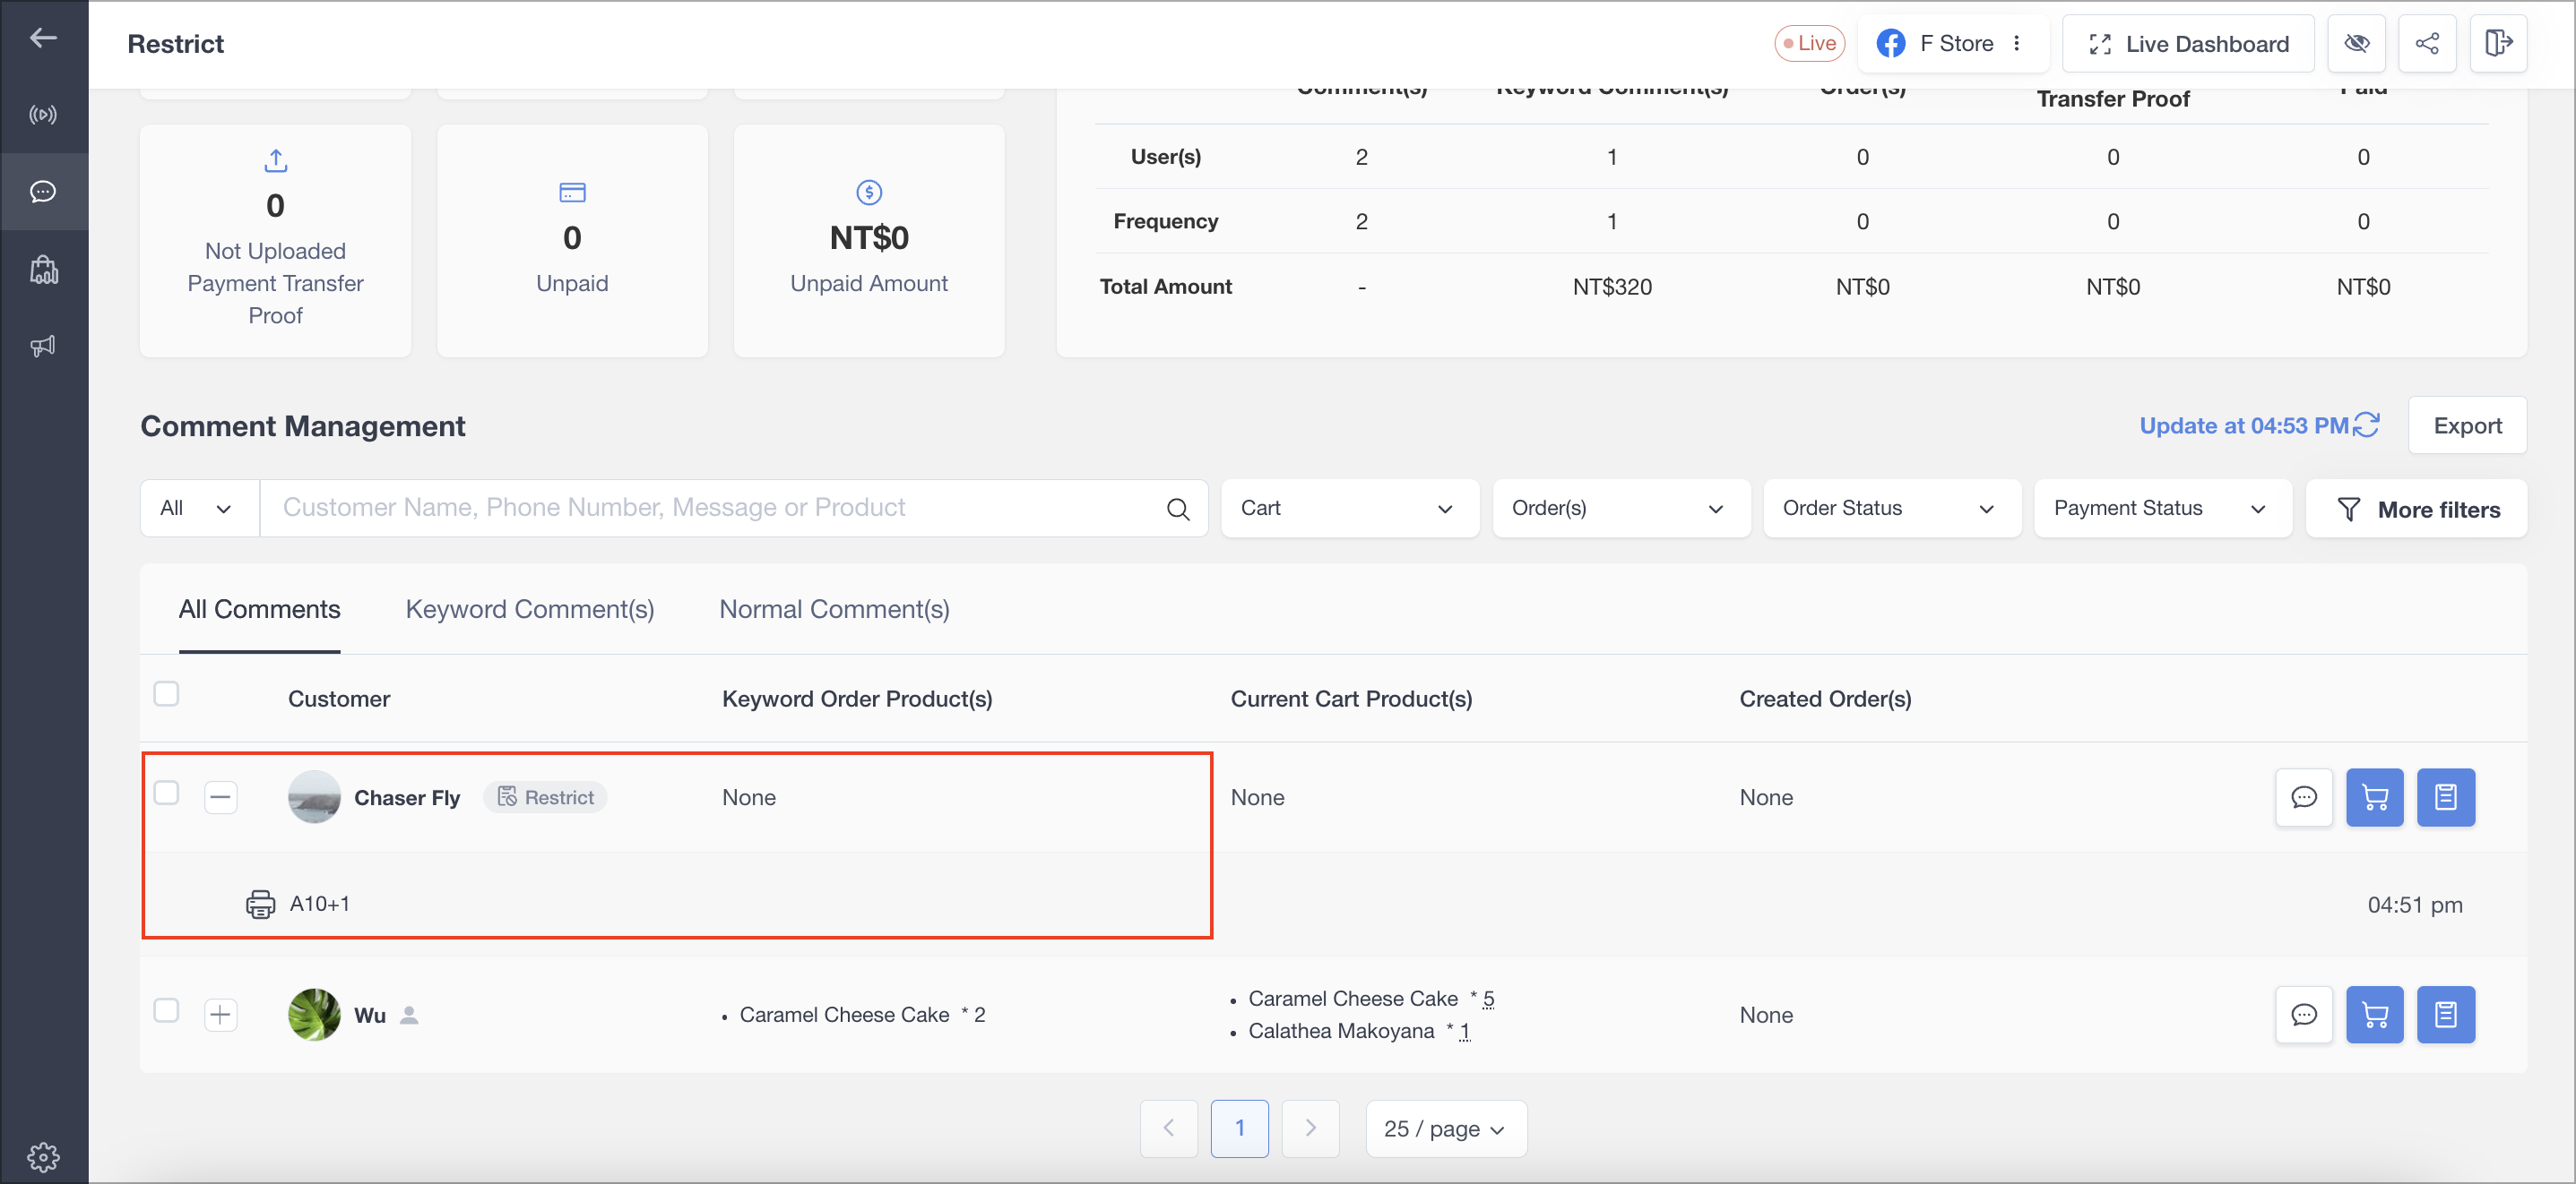Viewport: 2576px width, 1184px height.
Task: Click the message icon for Wu
Action: [2304, 1015]
